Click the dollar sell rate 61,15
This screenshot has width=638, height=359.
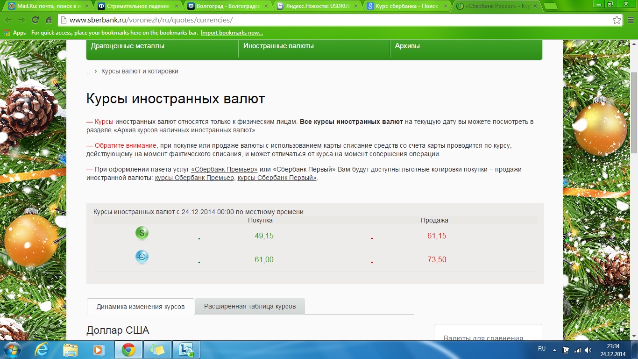click(437, 236)
